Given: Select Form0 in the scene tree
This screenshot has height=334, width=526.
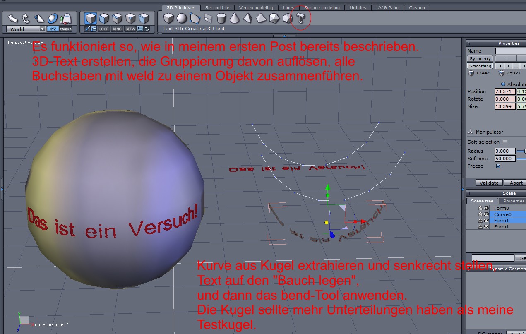Looking at the screenshot, I should pos(502,208).
